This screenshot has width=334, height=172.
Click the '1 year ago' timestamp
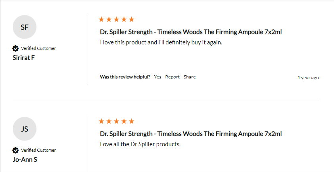(x=308, y=78)
